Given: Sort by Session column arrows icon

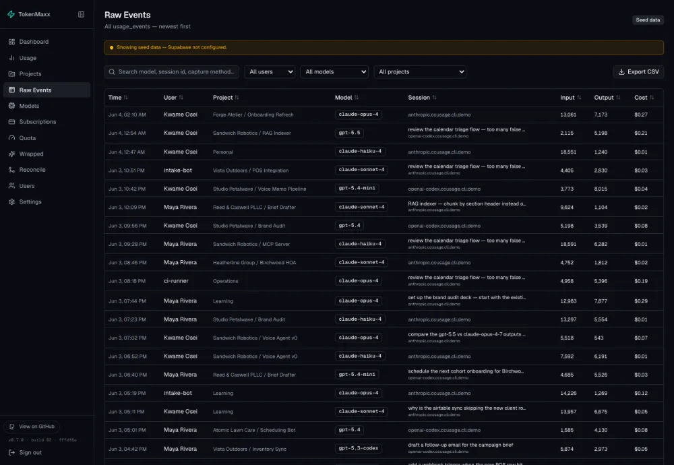Looking at the screenshot, I should (x=434, y=98).
